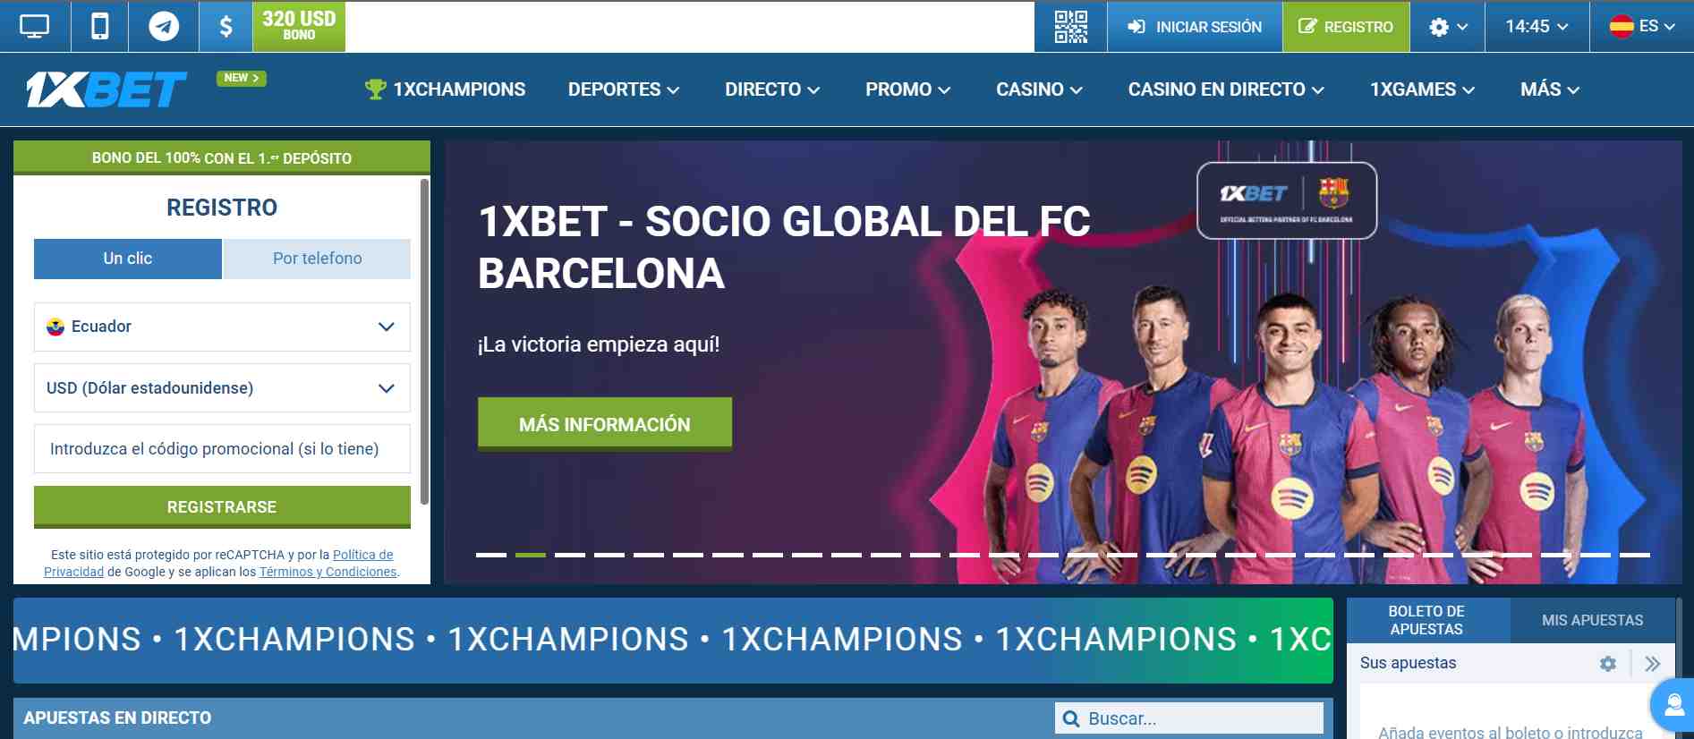Open the Términos y Condiciones link
This screenshot has width=1694, height=739.
click(328, 572)
